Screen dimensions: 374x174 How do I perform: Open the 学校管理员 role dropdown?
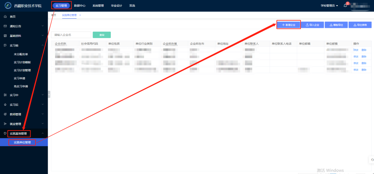point(329,6)
